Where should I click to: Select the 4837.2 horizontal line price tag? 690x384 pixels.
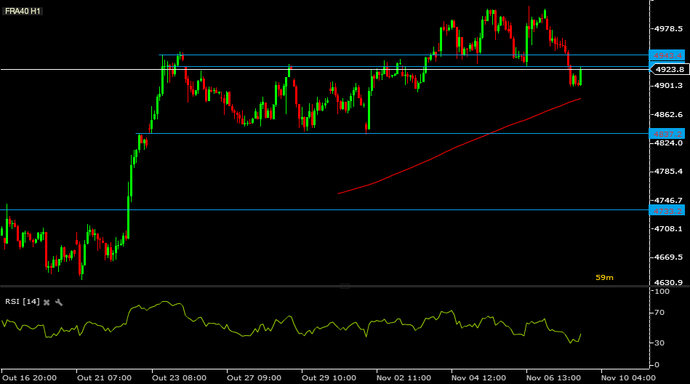pos(667,134)
